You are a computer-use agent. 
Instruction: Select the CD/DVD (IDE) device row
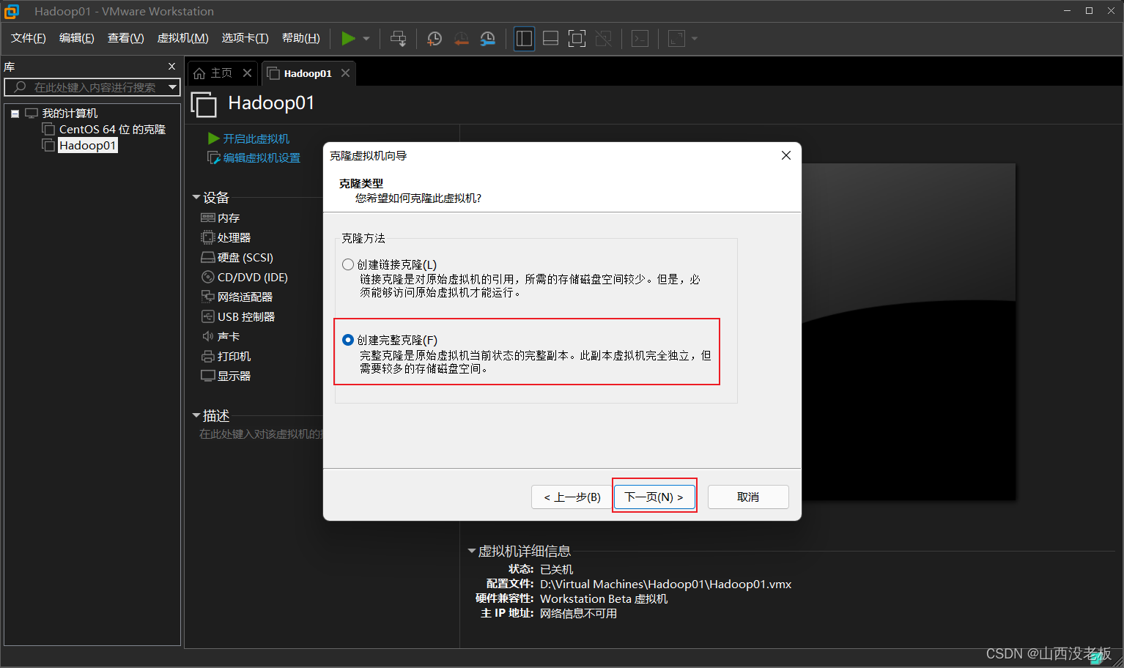244,278
